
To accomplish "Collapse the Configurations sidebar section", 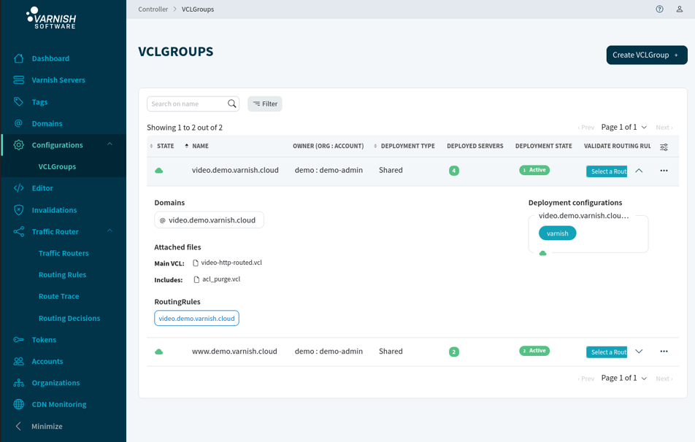I will (110, 144).
